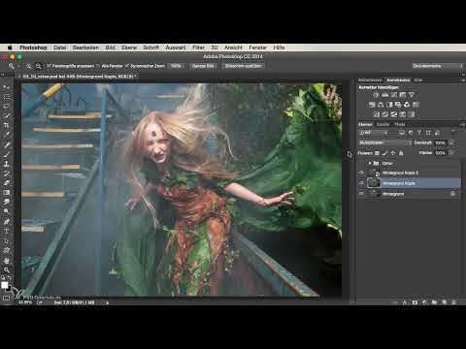
Task: Open the Grundelemente workspace dropdown
Action: tap(438, 66)
